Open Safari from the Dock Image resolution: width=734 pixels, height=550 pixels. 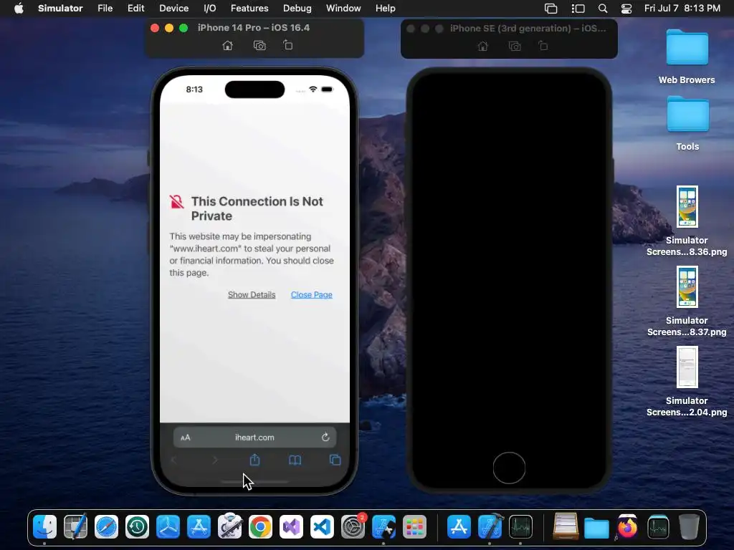click(106, 526)
